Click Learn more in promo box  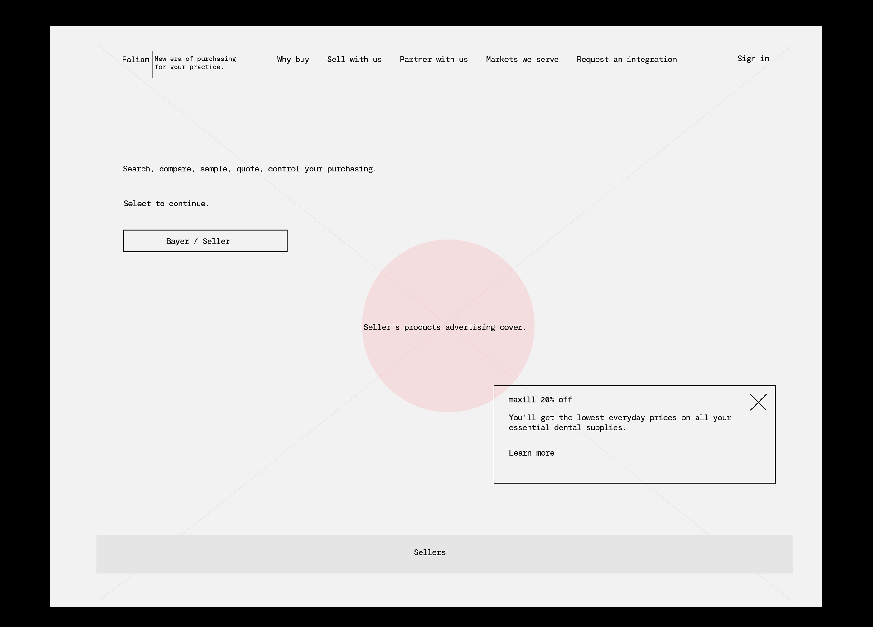(x=531, y=453)
